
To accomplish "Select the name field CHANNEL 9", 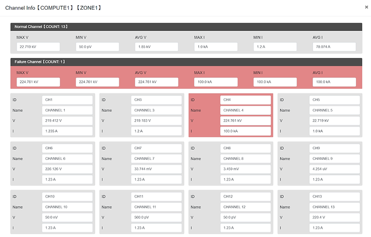I will (335, 158).
